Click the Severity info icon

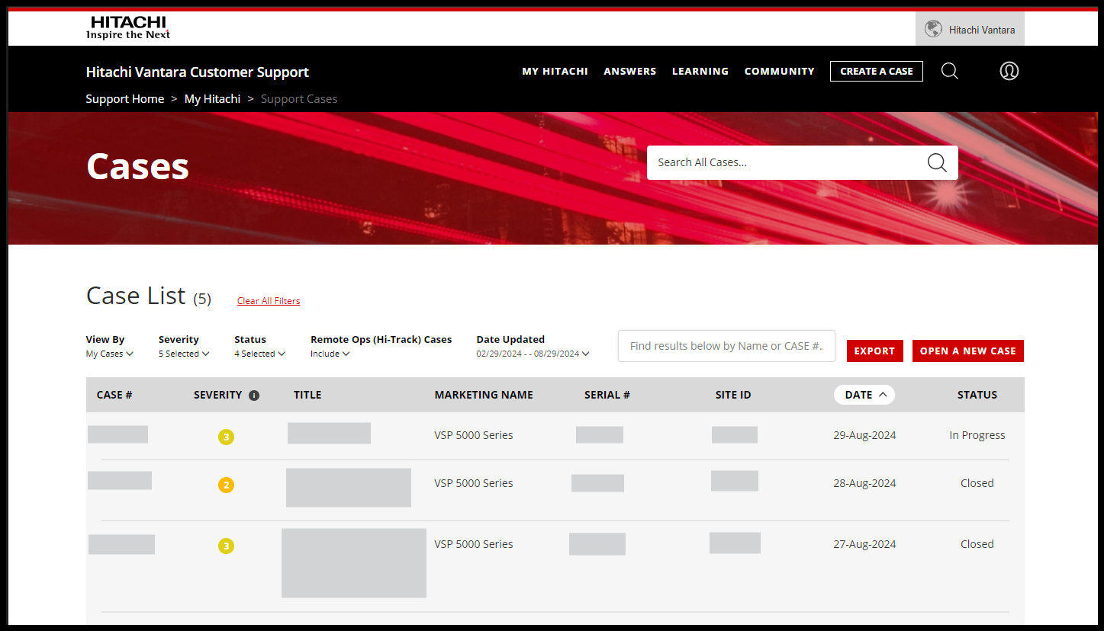click(254, 395)
